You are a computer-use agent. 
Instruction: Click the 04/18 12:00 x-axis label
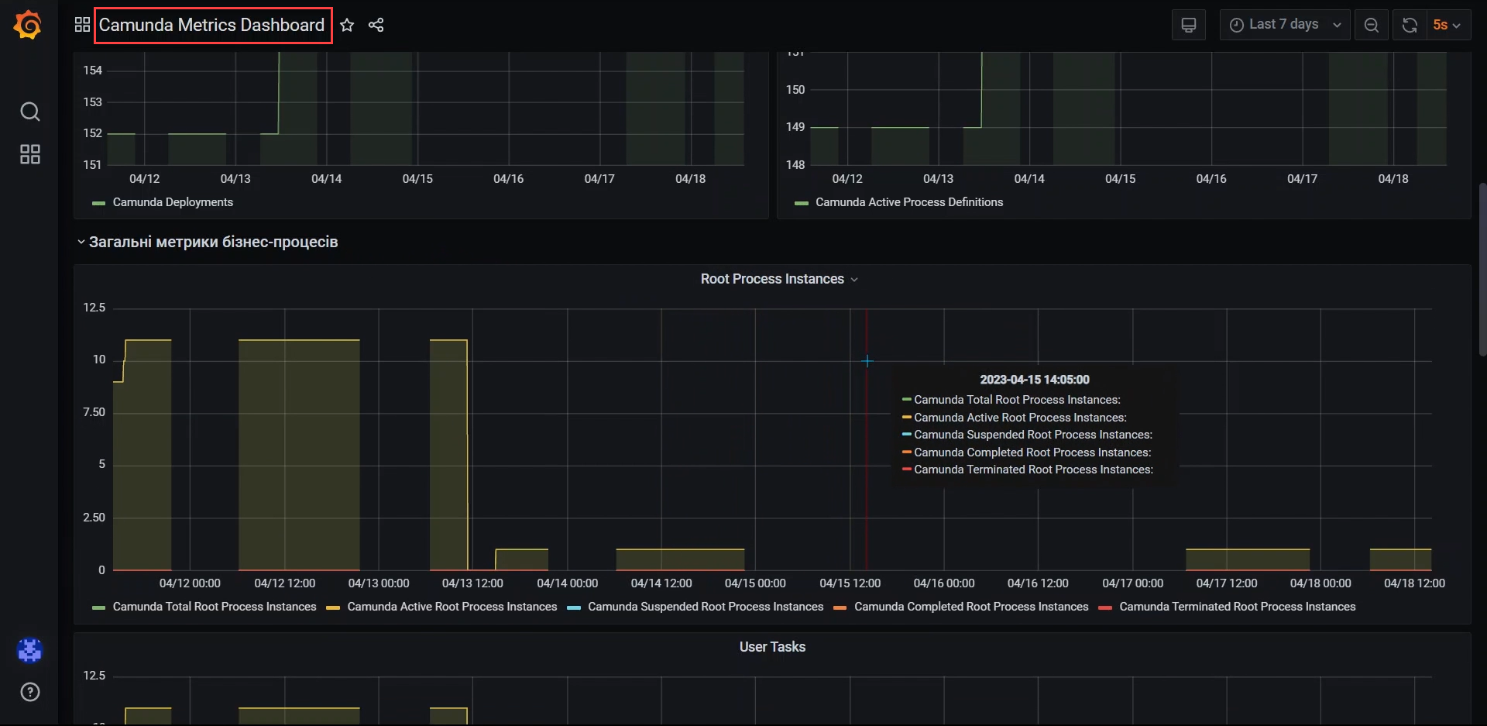tap(1414, 583)
